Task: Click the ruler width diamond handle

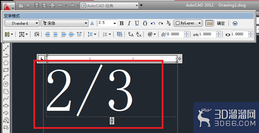Action: click(x=180, y=58)
